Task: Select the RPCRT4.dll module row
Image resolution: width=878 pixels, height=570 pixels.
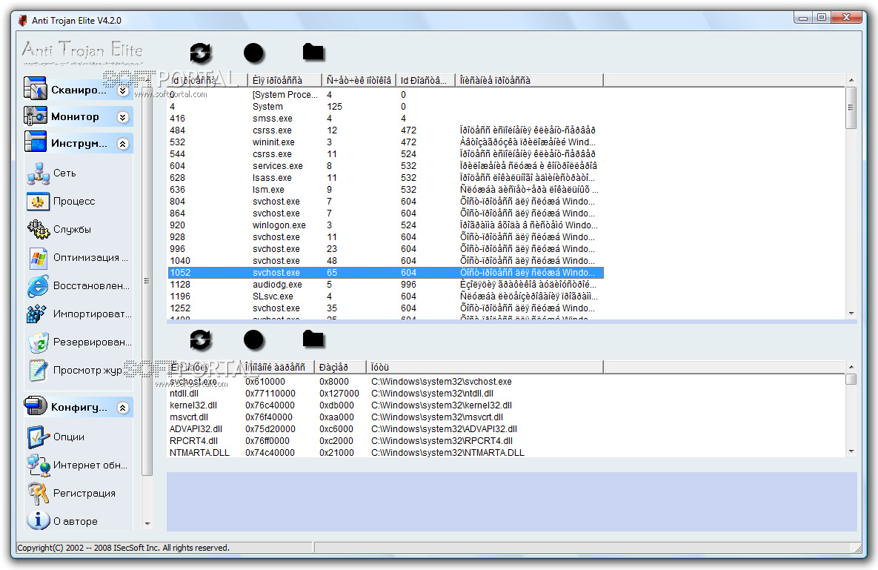Action: click(386, 441)
